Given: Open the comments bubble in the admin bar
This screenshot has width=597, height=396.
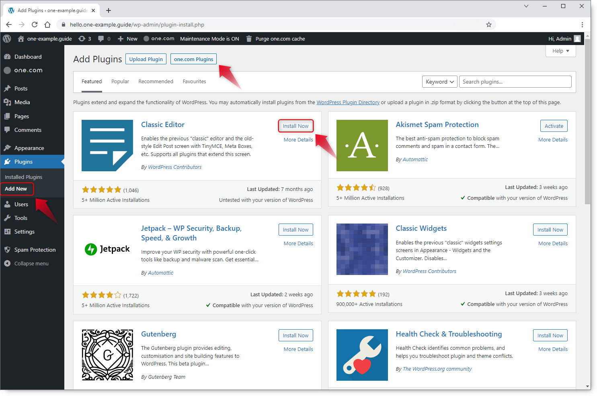Looking at the screenshot, I should click(x=104, y=39).
